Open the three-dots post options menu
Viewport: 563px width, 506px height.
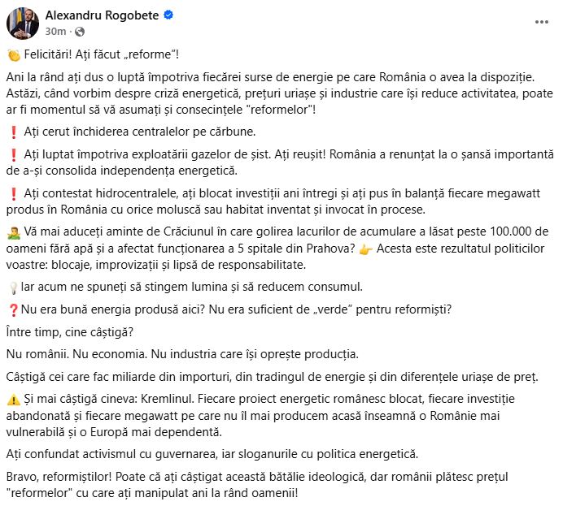tap(541, 22)
